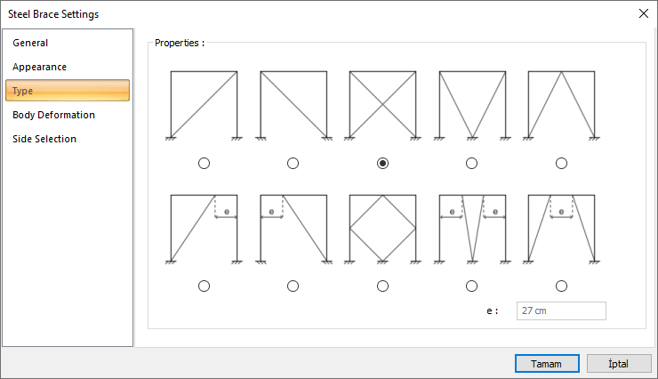Click the X-brace frame diagram
This screenshot has width=658, height=379.
tap(382, 105)
